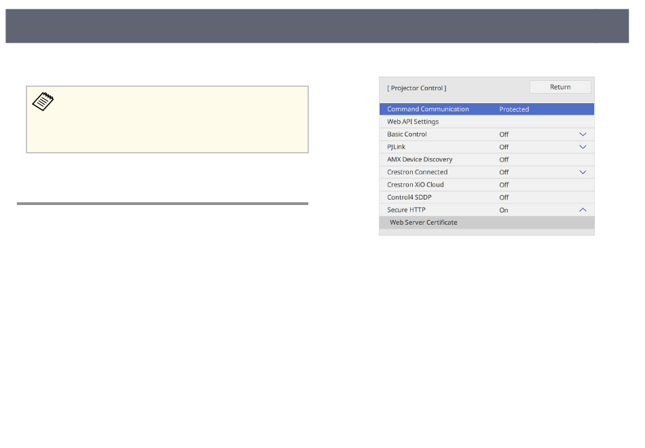Select the Control4 SDDP row
Viewport: 645px width, 448px height.
pyautogui.click(x=487, y=198)
